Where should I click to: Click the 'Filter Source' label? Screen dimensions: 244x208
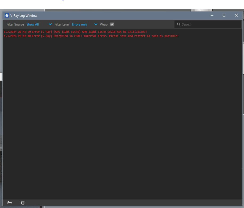(15, 24)
